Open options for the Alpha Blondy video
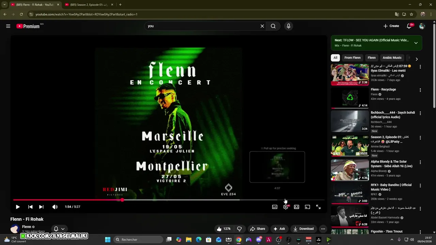 pos(420,162)
